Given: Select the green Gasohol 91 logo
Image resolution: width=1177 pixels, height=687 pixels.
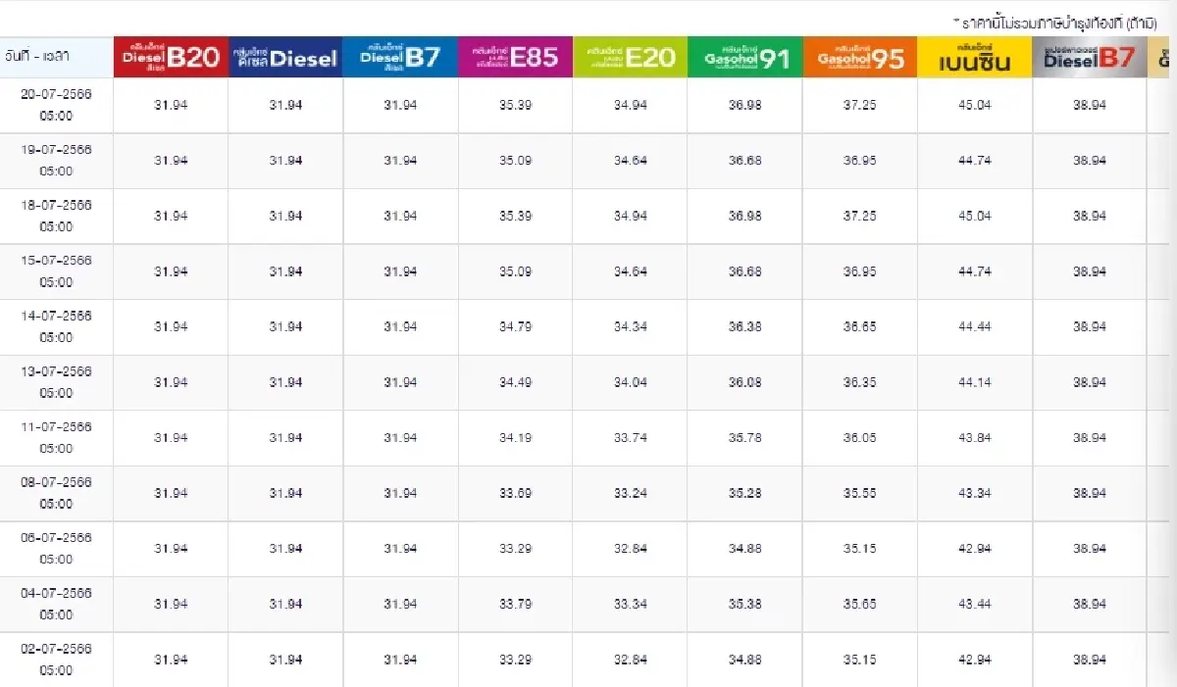Looking at the screenshot, I should [x=744, y=58].
